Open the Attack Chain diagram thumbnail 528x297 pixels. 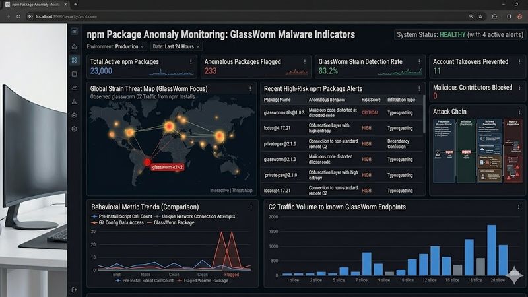point(477,151)
